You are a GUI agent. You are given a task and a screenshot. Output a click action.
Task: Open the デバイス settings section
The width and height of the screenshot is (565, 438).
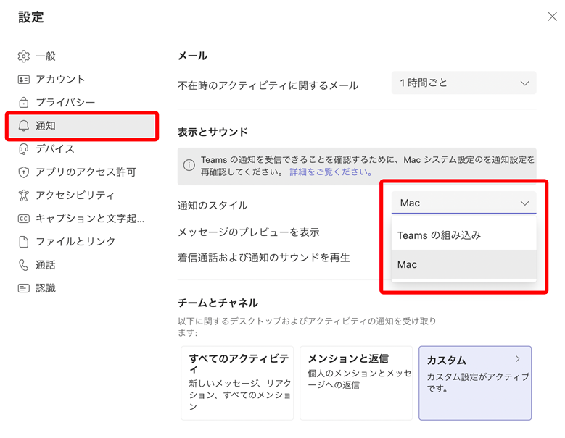[x=82, y=149]
